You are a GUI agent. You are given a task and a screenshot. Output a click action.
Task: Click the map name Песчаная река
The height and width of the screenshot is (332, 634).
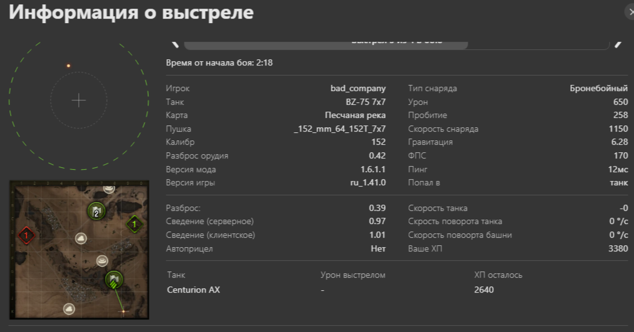tap(355, 115)
